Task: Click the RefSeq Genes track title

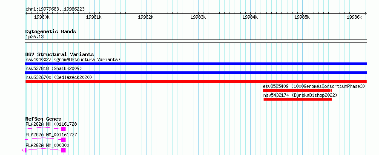Action: (43, 119)
